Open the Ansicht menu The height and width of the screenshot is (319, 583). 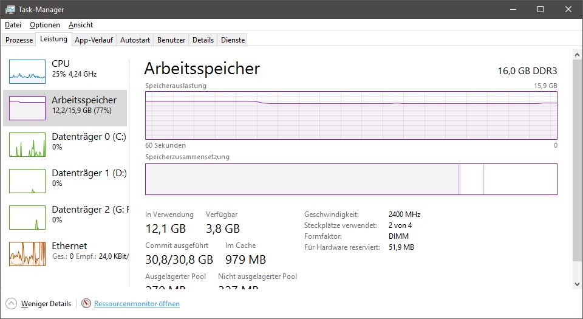(x=81, y=25)
